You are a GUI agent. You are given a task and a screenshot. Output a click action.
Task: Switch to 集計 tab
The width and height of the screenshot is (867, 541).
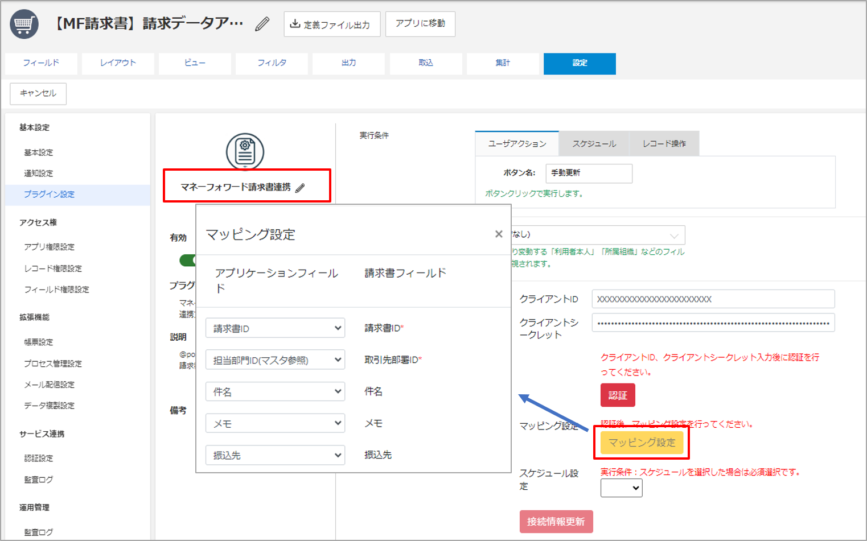(x=503, y=63)
